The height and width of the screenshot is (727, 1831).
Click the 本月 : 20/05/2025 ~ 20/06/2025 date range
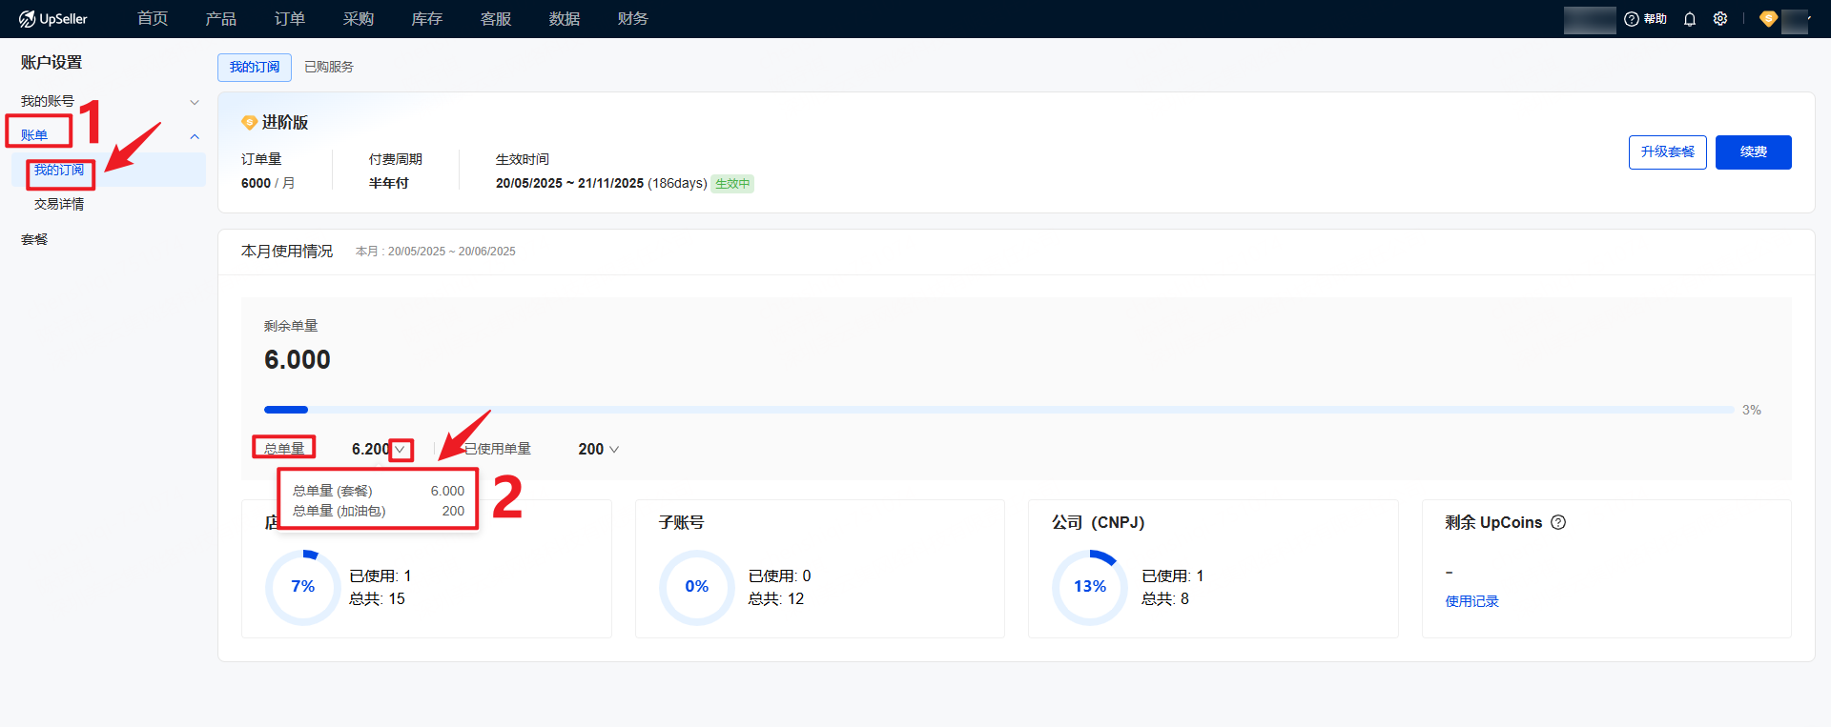click(436, 252)
